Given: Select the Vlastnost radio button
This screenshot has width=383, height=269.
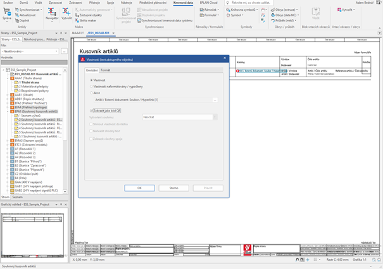Looking at the screenshot, I should 91,80.
